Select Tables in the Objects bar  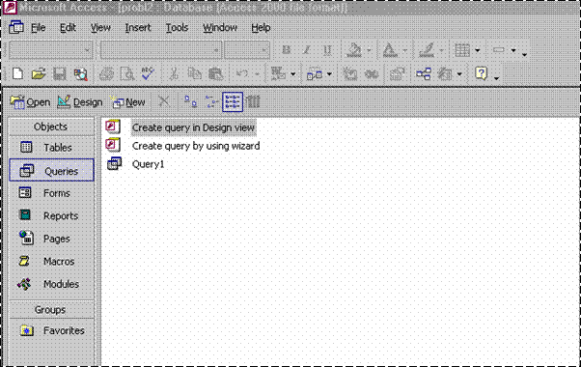(x=51, y=148)
